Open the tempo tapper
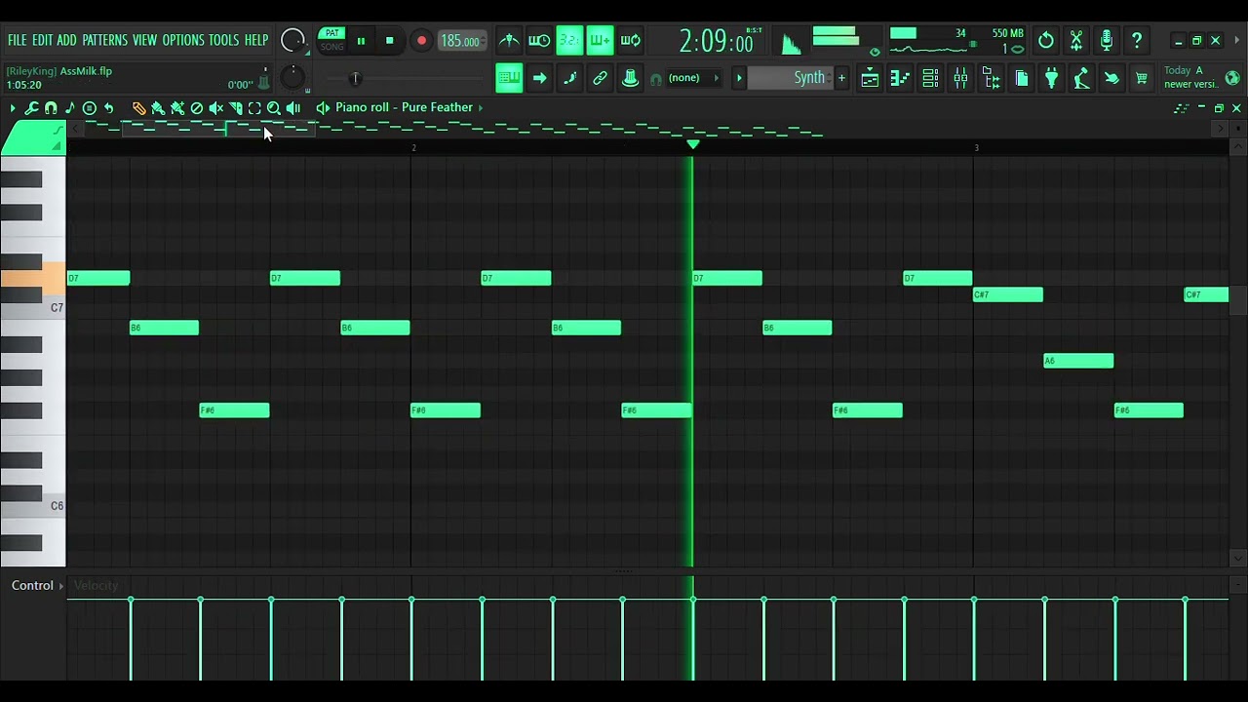1248x702 pixels. (1081, 78)
